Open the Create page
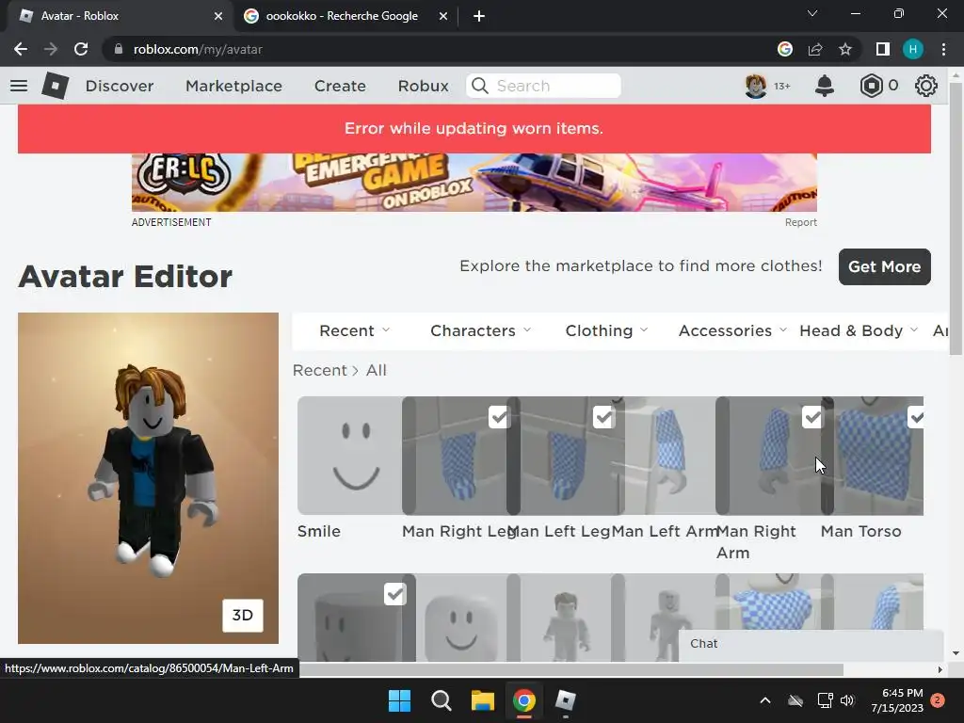Viewport: 964px width, 723px height. click(x=340, y=86)
